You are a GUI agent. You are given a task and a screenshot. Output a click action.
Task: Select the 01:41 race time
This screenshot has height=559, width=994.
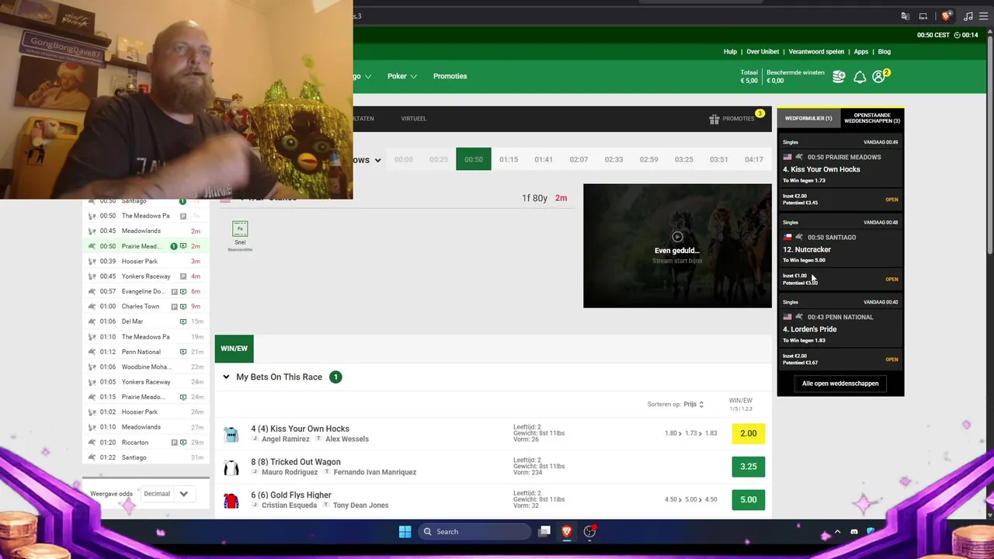[x=544, y=159]
